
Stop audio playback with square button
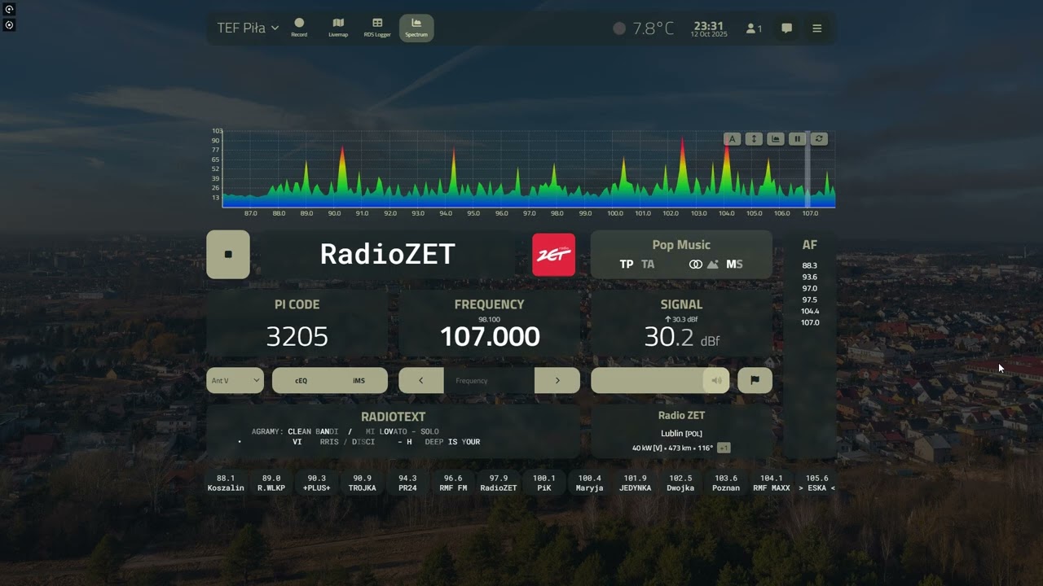228,254
